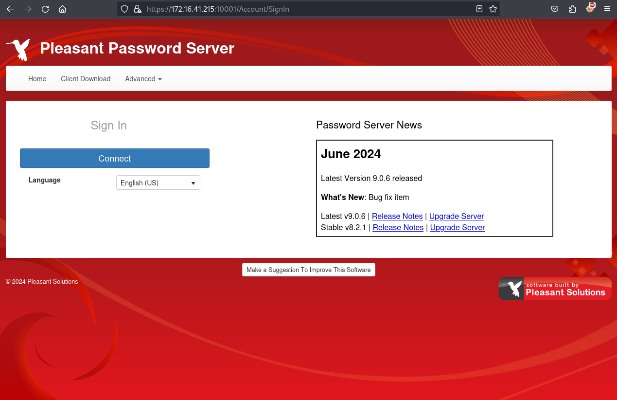The width and height of the screenshot is (617, 400).
Task: Click the shield tracking protection icon
Action: [124, 9]
